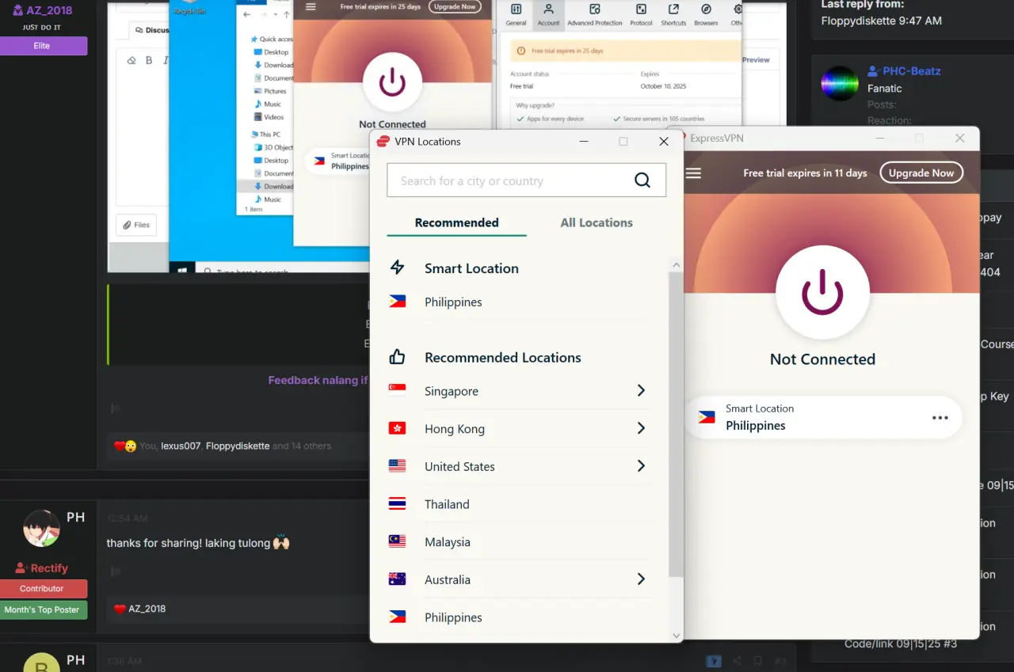Click the eraser clear-formatting icon in editor
This screenshot has width=1014, height=672.
(x=132, y=60)
